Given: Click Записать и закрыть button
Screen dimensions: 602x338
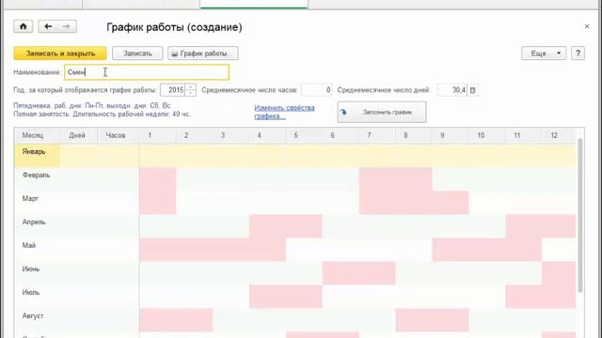Looking at the screenshot, I should pyautogui.click(x=60, y=54).
